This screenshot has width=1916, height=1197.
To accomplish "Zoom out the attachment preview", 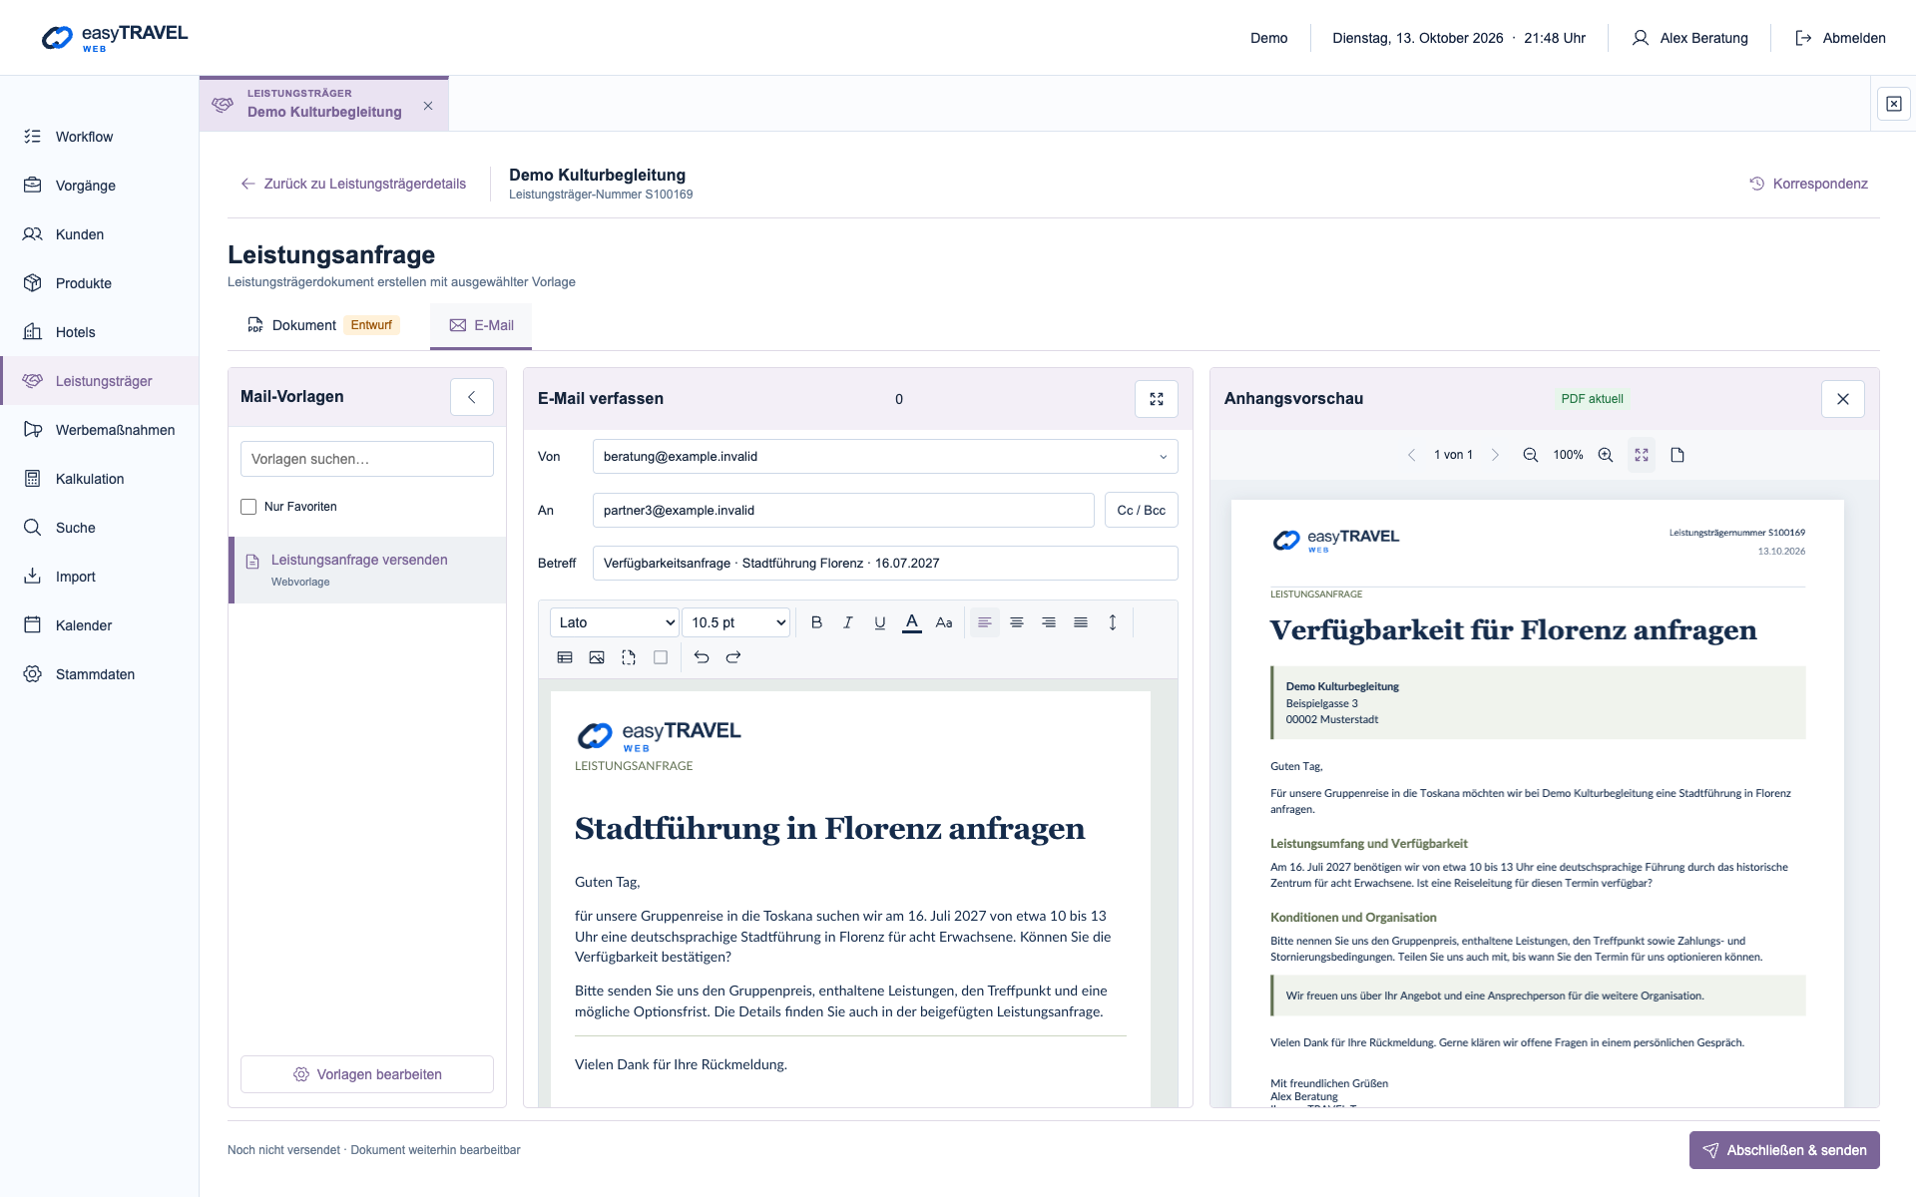I will (x=1530, y=455).
